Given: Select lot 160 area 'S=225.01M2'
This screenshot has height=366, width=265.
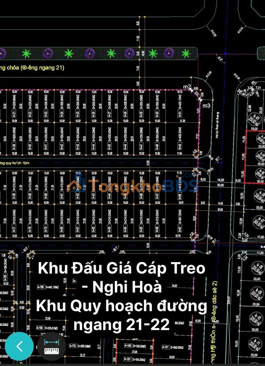Looking at the screenshot, I should (52, 328).
